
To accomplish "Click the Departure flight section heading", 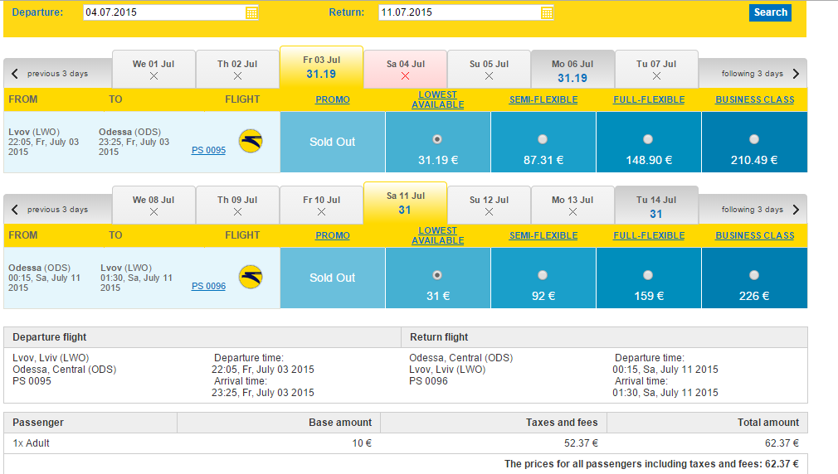I will tap(49, 336).
